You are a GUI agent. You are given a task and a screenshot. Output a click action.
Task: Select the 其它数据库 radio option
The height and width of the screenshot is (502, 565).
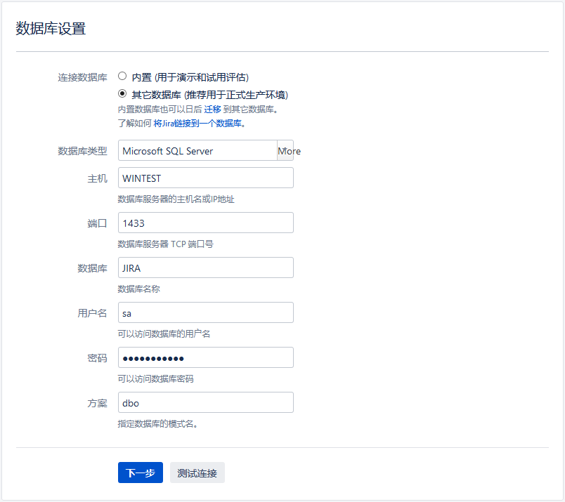click(x=122, y=93)
